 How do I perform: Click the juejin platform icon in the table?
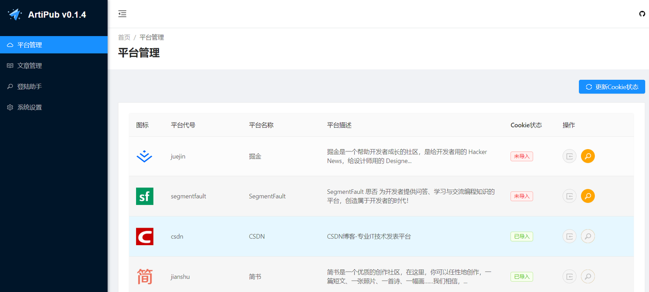[x=144, y=156]
